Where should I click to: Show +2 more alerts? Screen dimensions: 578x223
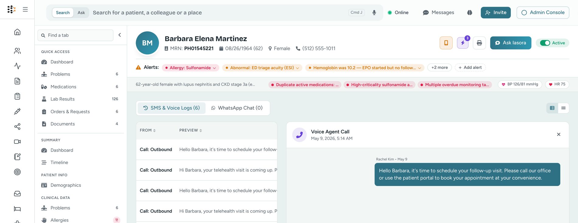click(440, 67)
